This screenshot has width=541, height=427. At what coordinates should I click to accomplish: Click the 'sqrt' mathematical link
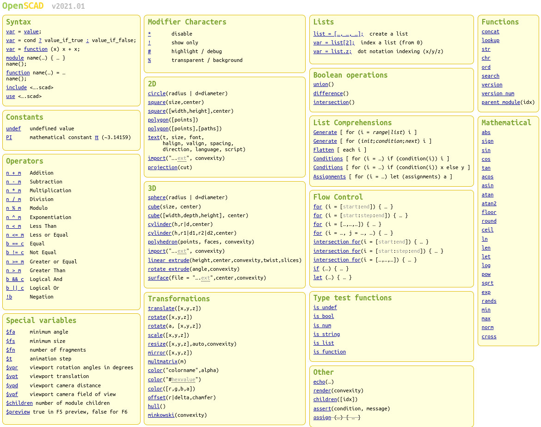point(487,283)
